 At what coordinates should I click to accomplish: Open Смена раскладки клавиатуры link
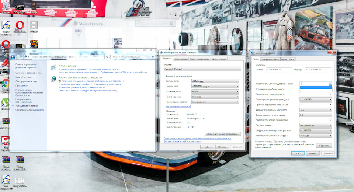pyautogui.click(x=88, y=91)
